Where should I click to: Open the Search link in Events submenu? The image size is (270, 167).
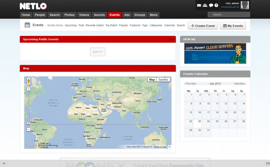tap(181, 25)
